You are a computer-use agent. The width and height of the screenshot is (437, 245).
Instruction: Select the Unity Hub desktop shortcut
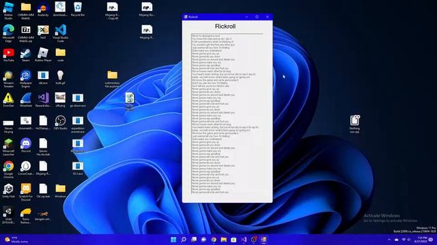coord(8,190)
